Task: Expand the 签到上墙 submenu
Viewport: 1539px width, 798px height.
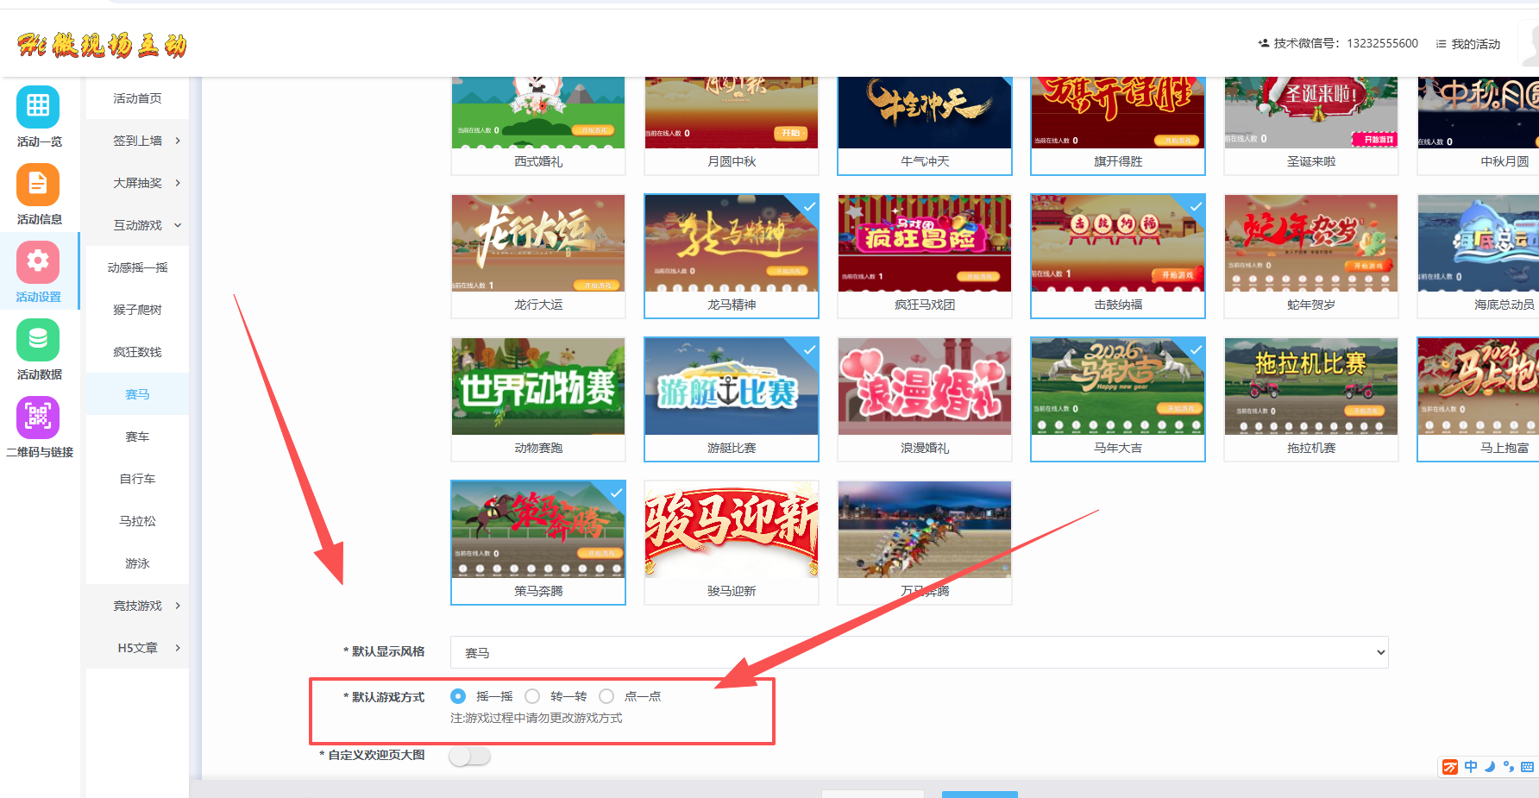Action: coord(138,141)
